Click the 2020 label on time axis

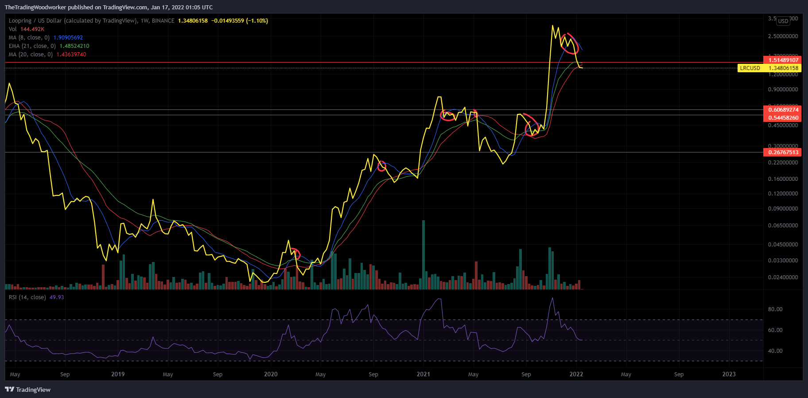tap(271, 374)
